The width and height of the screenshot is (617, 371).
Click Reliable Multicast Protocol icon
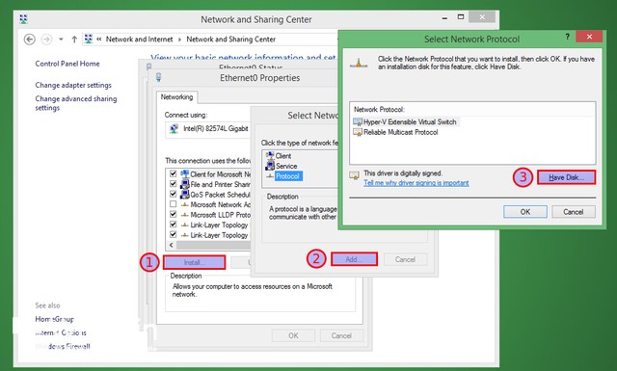point(358,132)
